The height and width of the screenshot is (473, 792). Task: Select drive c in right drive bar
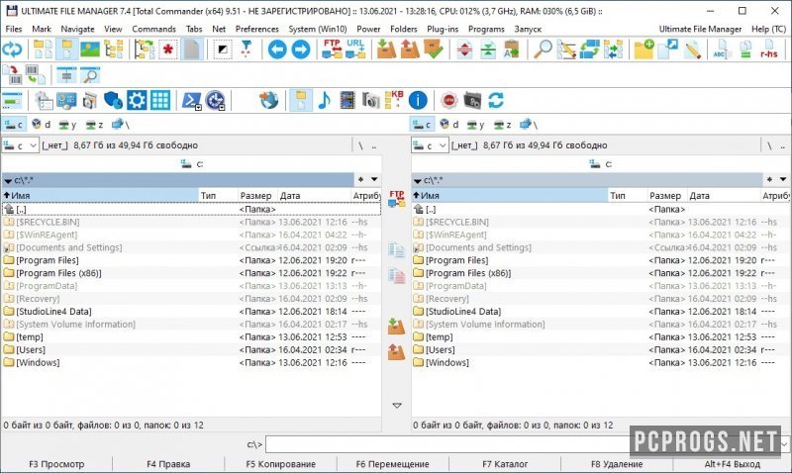423,124
